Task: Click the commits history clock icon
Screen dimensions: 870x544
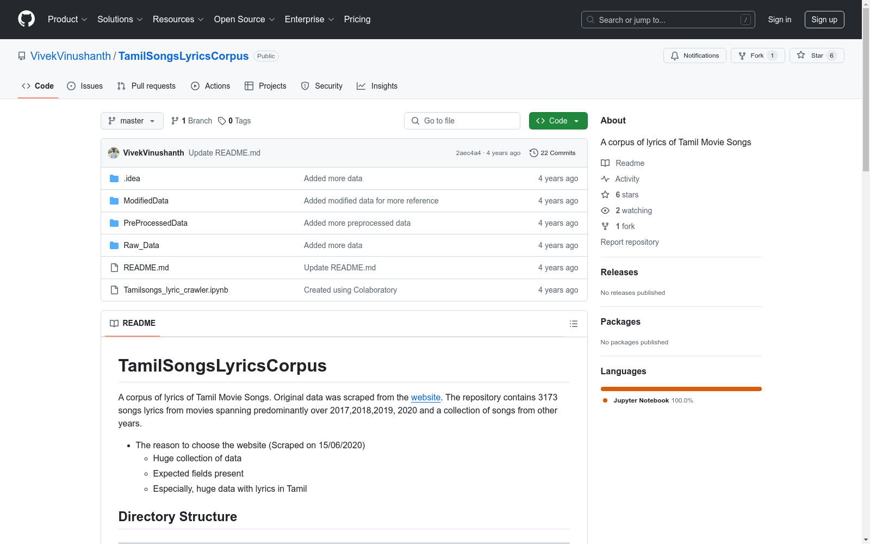Action: coord(534,153)
